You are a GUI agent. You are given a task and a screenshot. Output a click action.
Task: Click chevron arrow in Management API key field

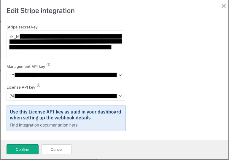120,75
